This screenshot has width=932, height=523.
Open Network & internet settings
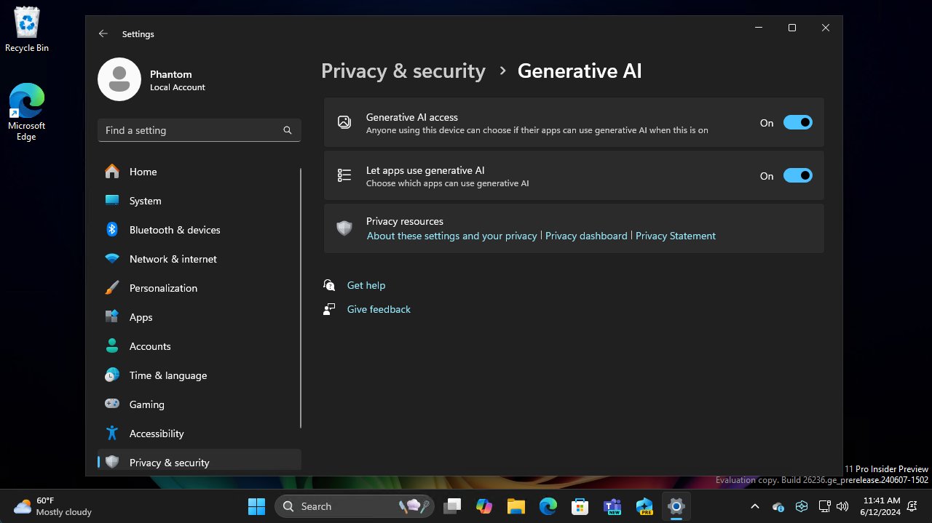(x=173, y=259)
